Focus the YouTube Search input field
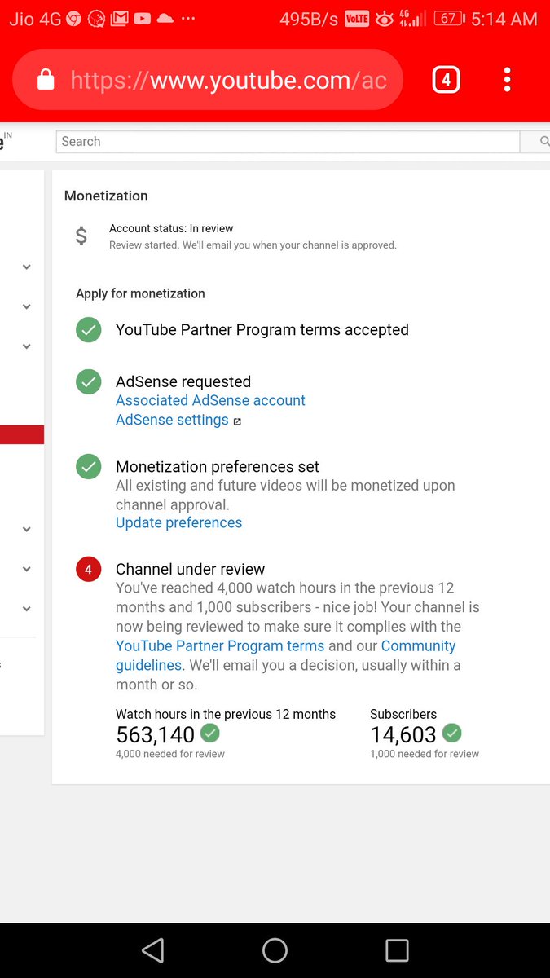550x978 pixels. click(288, 142)
